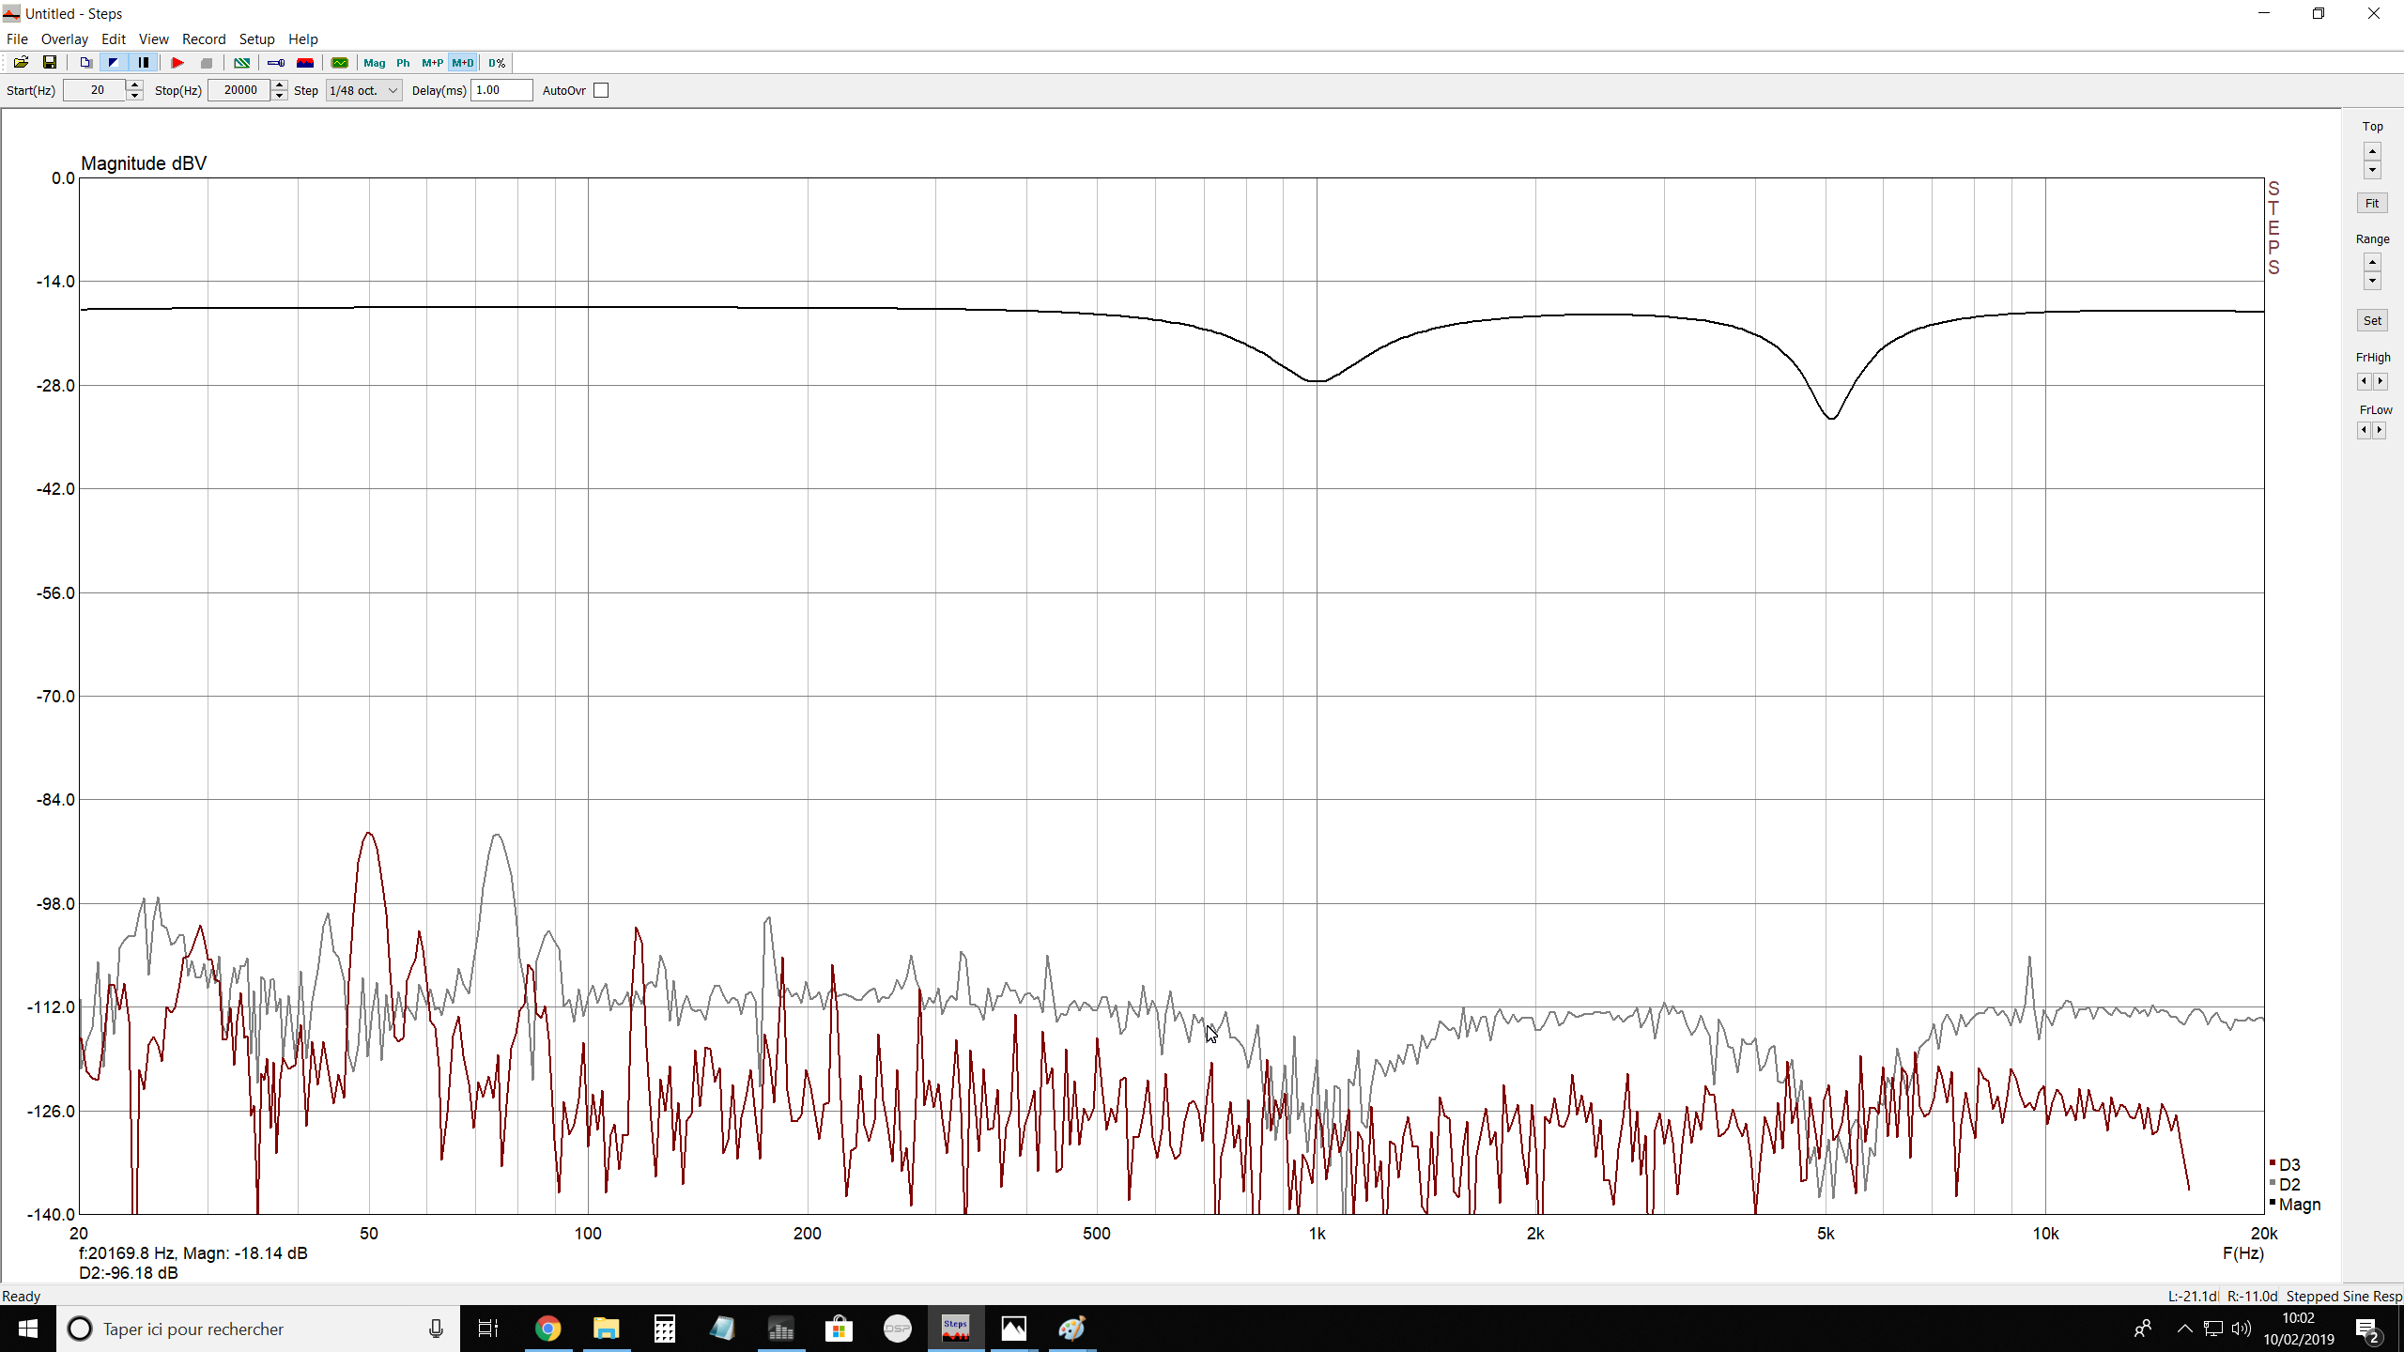Toggle the M+D view mode
Image resolution: width=2404 pixels, height=1352 pixels.
pyautogui.click(x=463, y=63)
